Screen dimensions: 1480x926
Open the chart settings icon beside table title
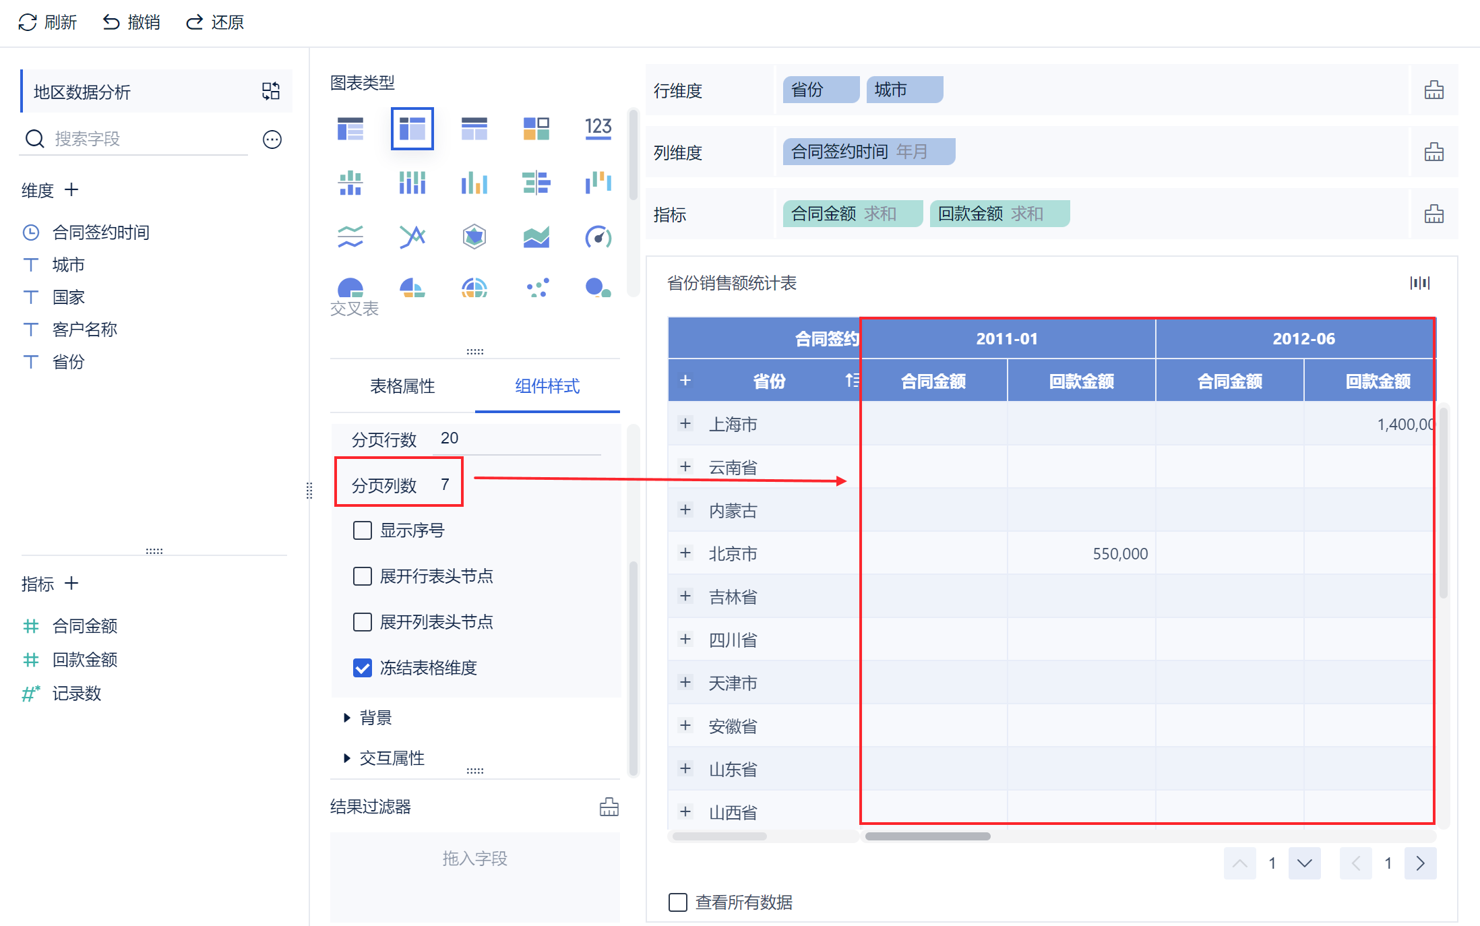[x=1420, y=283]
